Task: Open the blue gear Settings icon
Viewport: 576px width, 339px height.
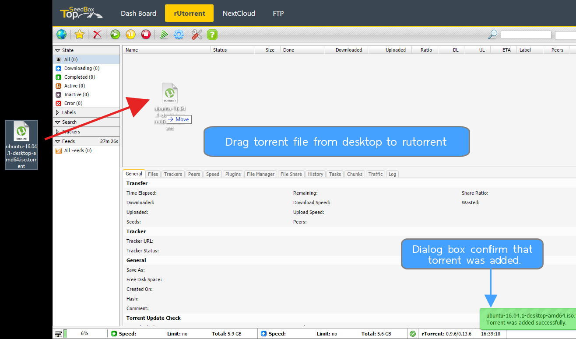Action: pos(179,35)
